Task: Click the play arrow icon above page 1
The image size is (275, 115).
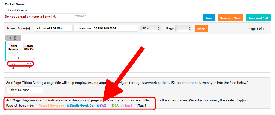Action: coord(11,38)
